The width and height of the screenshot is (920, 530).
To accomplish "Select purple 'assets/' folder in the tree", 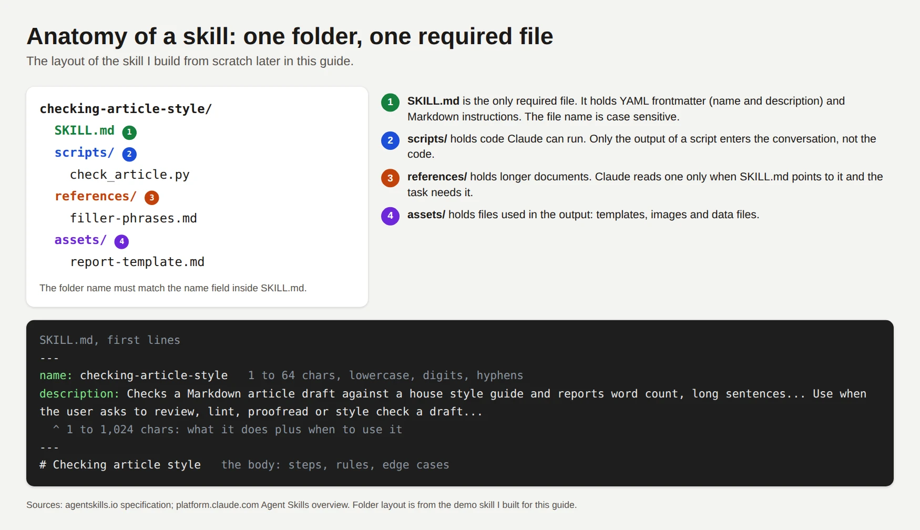I will pos(81,240).
